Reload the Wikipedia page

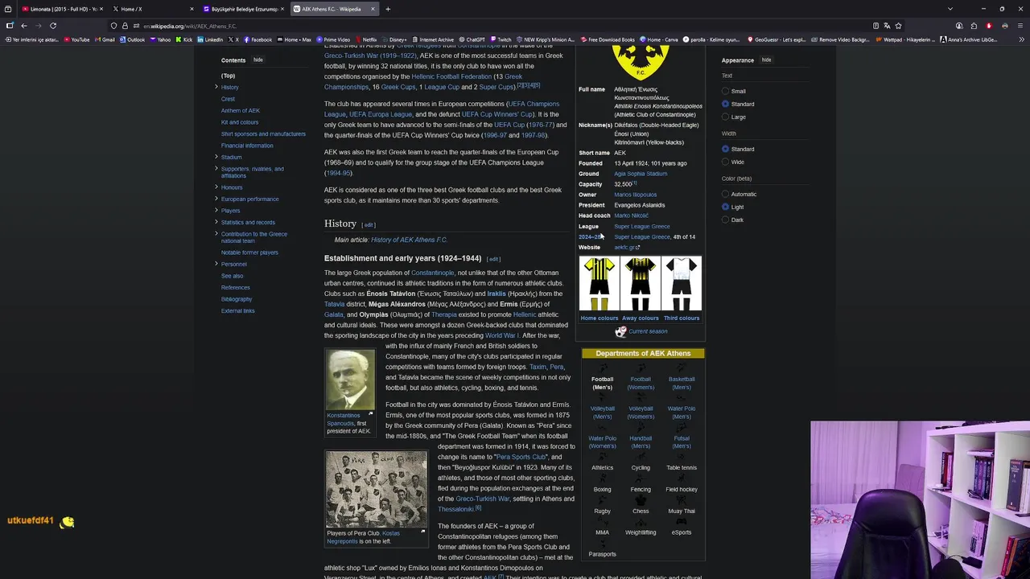tap(52, 26)
